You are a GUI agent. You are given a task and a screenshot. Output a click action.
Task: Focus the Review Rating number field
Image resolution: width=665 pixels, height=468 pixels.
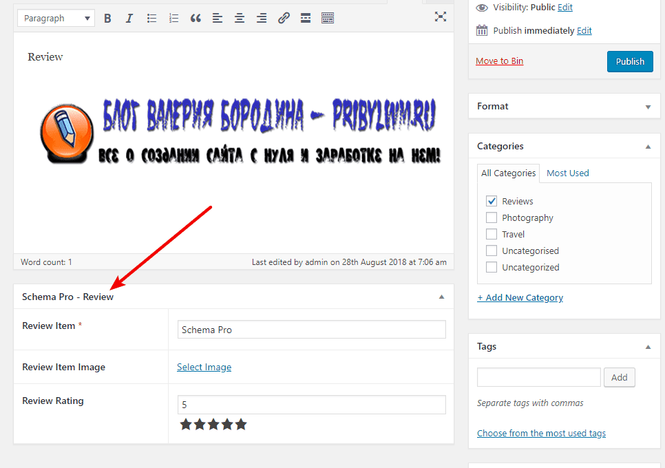tap(311, 405)
